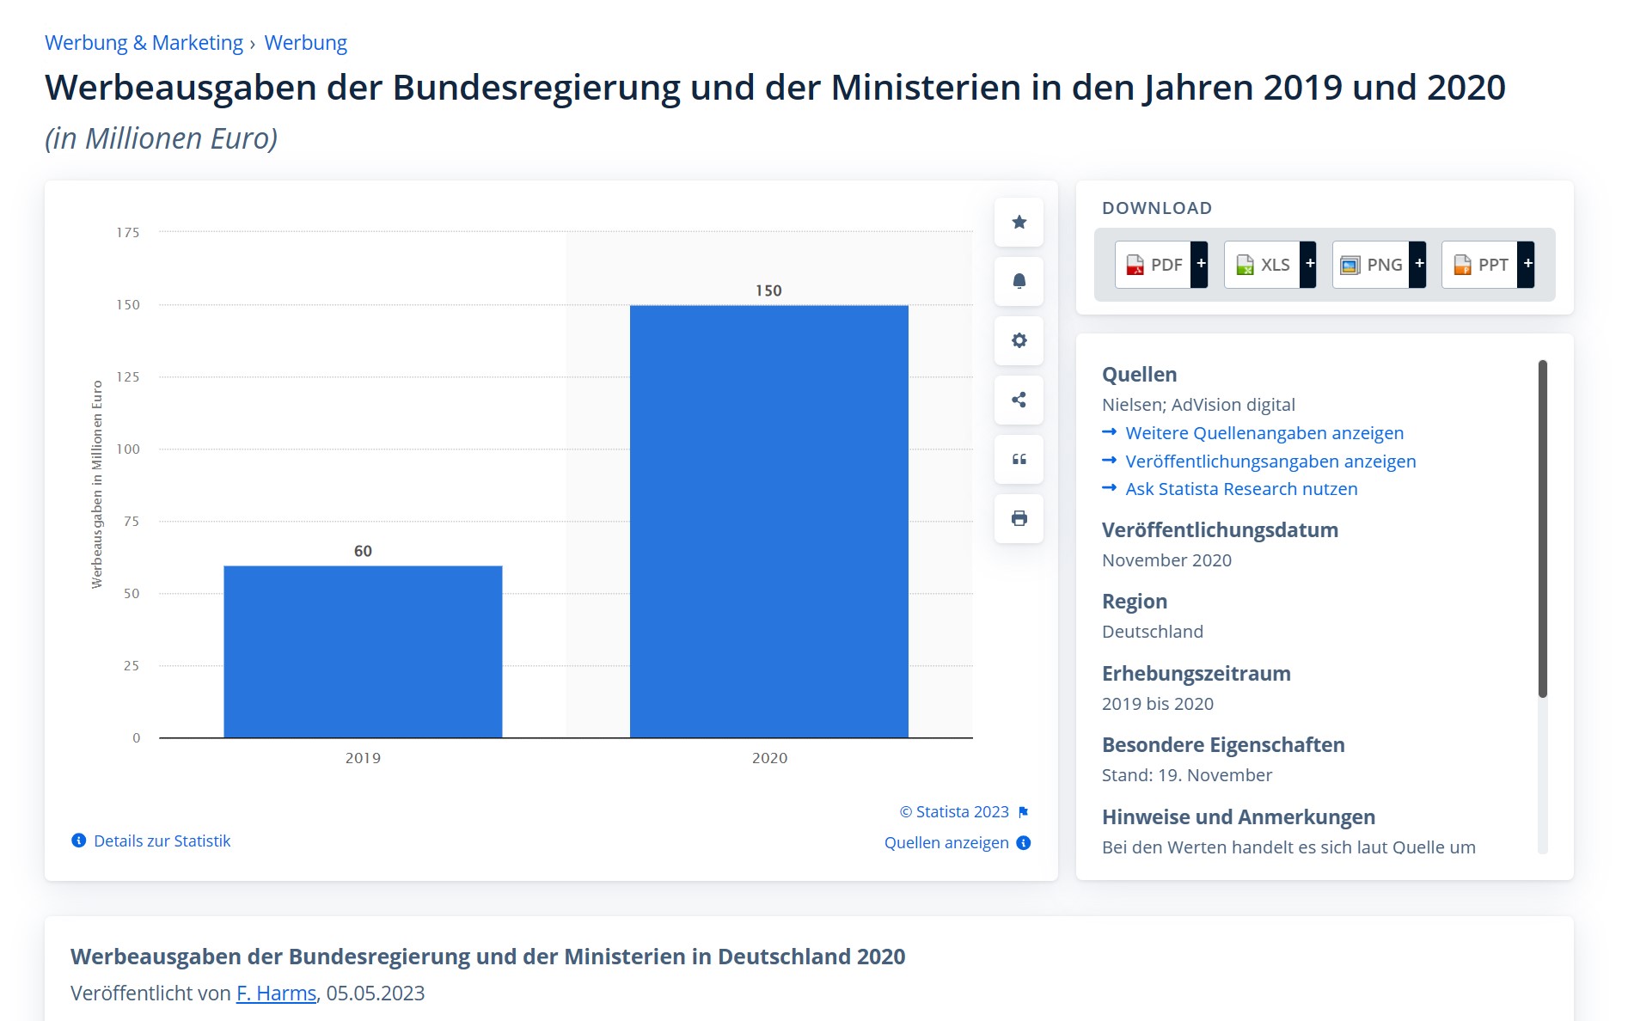Open Werbung & Marketing breadcrumb
Image resolution: width=1628 pixels, height=1021 pixels.
coord(144,43)
